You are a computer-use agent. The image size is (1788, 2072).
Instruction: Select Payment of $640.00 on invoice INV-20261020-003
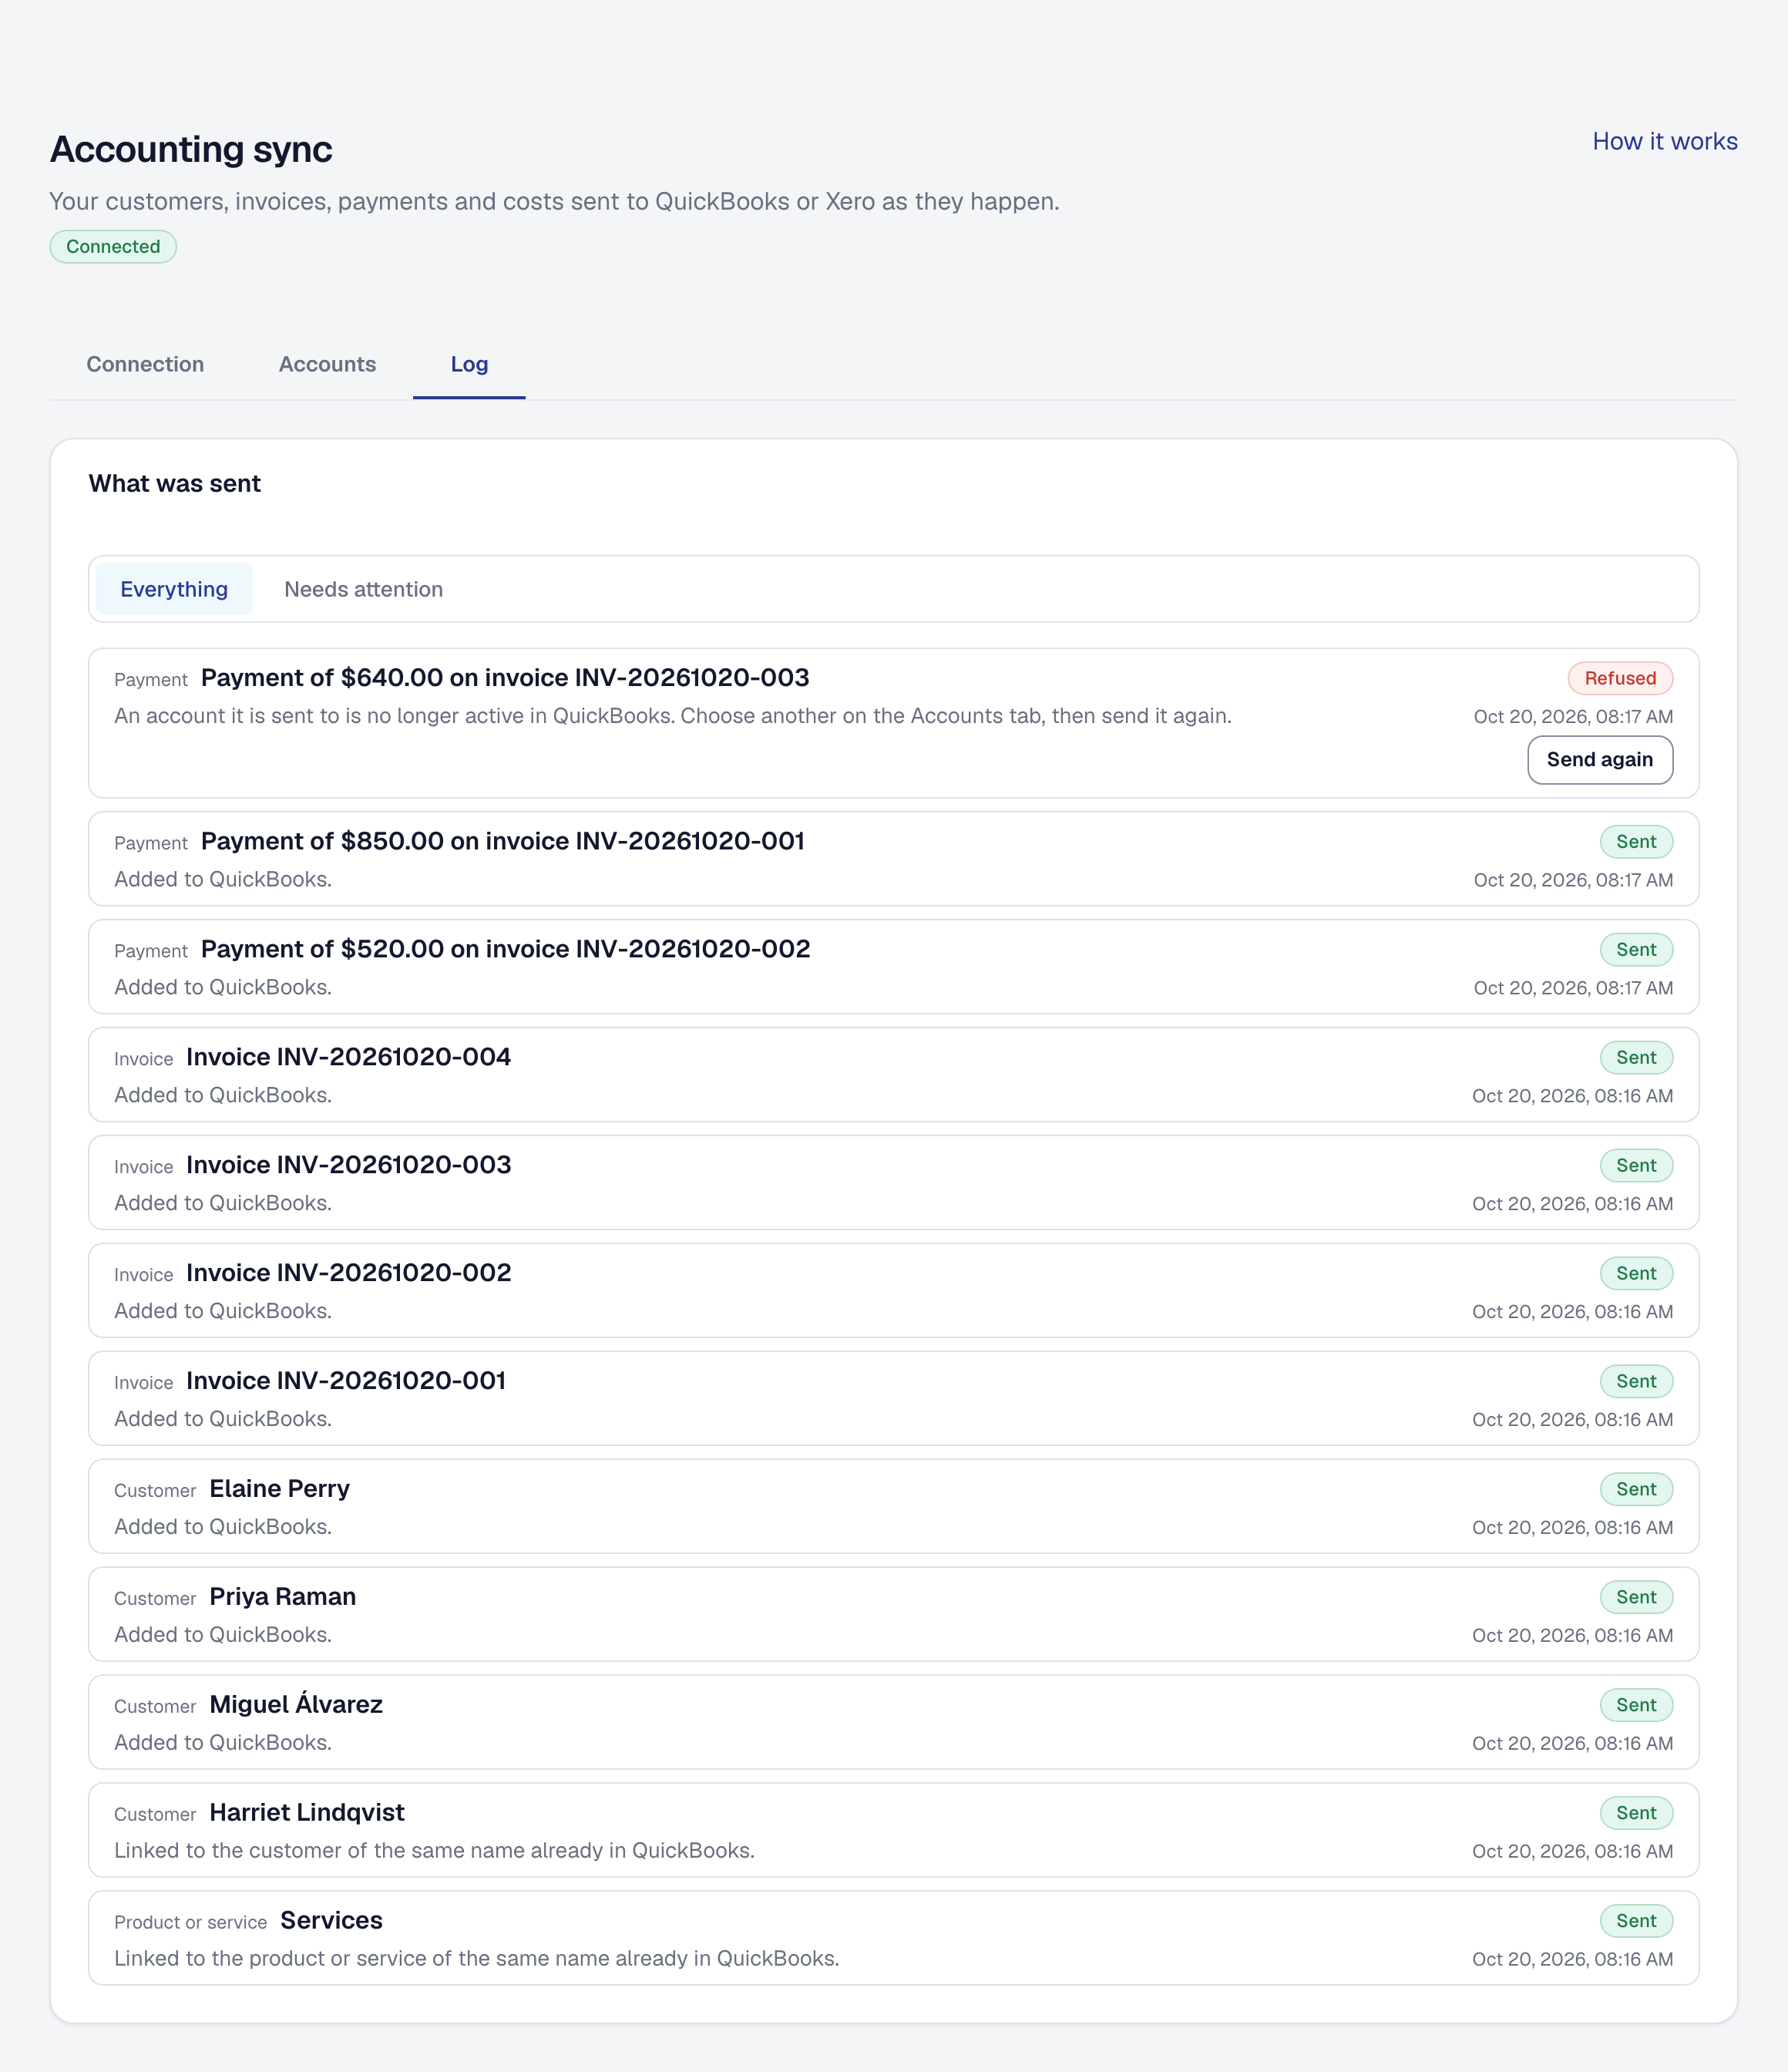coord(505,678)
